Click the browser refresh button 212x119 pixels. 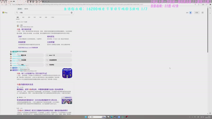click(x=6, y=4)
